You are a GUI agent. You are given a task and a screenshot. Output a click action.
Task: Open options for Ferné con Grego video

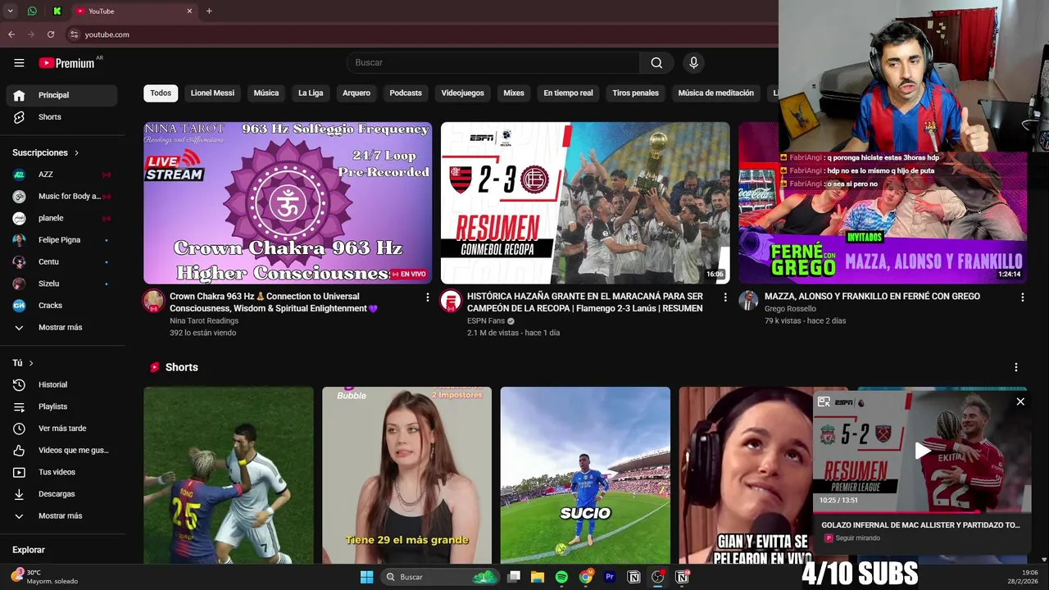pos(1022,297)
